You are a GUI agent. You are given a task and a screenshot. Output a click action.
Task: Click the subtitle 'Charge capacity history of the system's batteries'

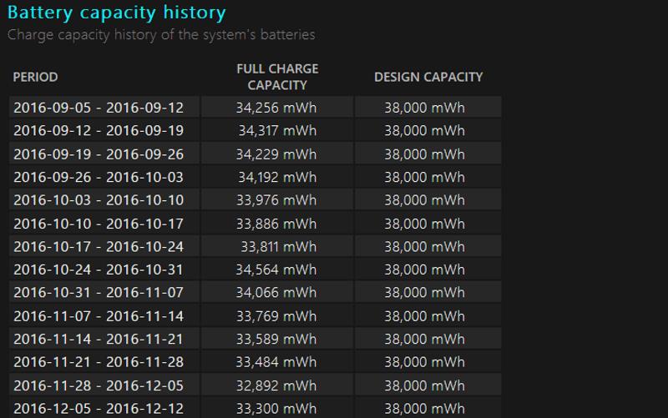(161, 34)
